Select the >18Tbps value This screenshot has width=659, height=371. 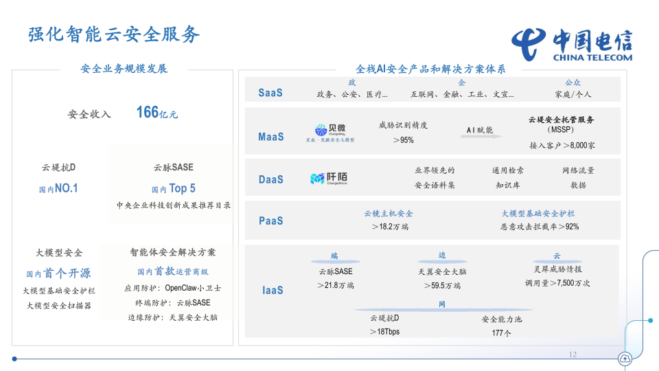(384, 332)
